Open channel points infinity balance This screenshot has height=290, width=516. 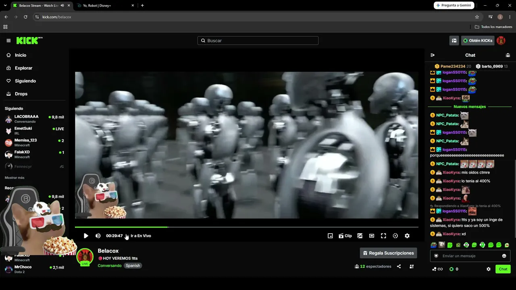coord(437,269)
